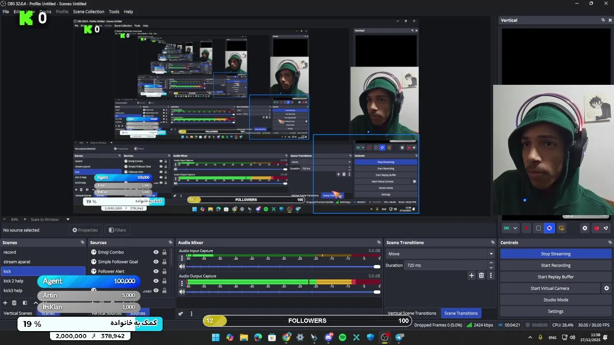Mute Audio Input Capture speaker icon
Image resolution: width=614 pixels, height=345 pixels.
pos(182,266)
